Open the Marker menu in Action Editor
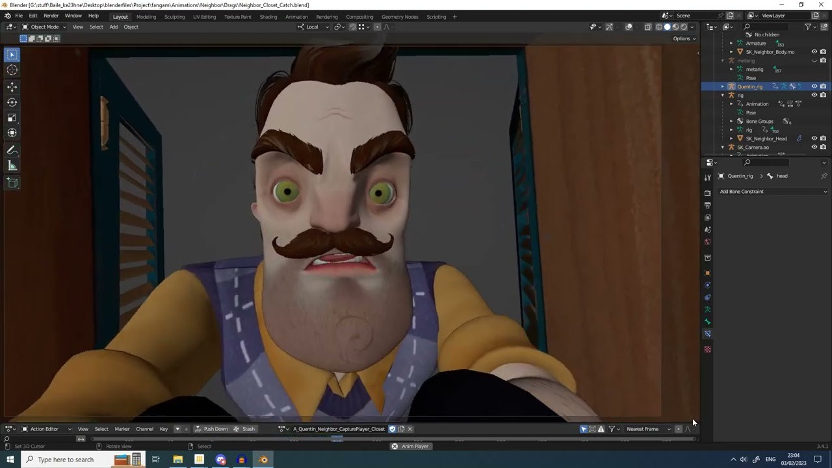This screenshot has height=468, width=832. 122,429
